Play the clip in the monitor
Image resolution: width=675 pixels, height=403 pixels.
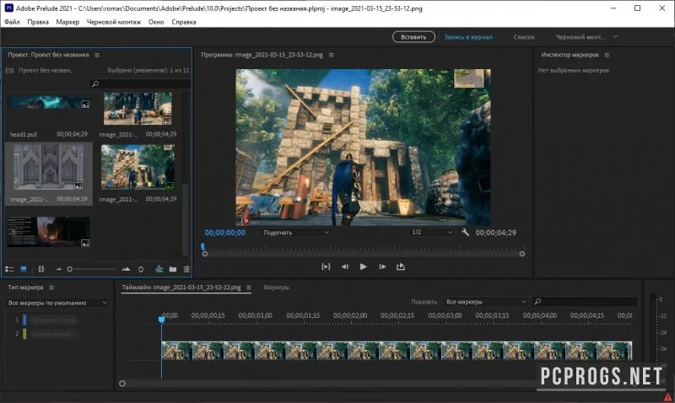click(363, 266)
